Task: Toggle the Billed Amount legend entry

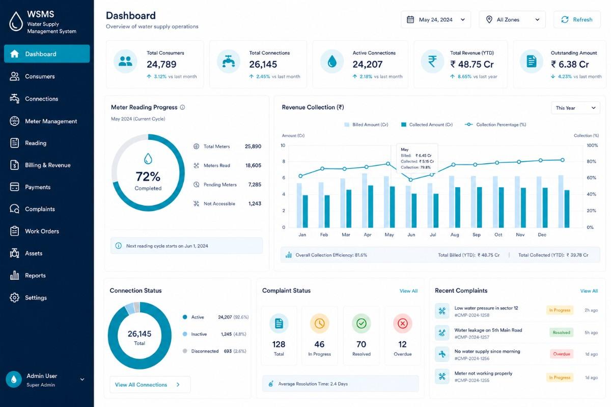Action: pos(366,125)
